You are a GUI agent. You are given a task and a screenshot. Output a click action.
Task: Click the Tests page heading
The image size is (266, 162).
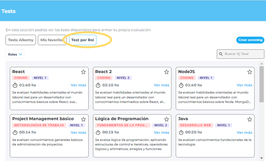coord(8,11)
